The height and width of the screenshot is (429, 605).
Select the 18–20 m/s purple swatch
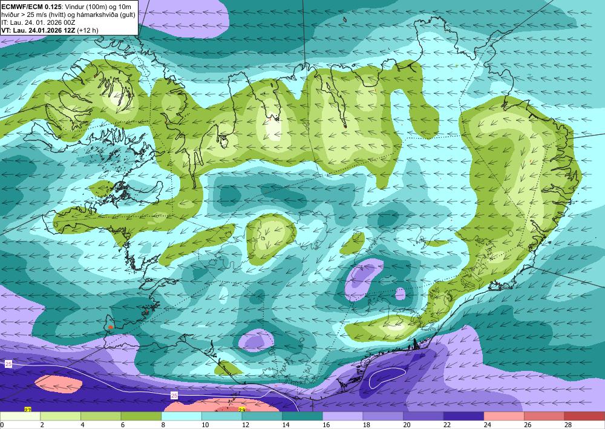click(x=383, y=416)
